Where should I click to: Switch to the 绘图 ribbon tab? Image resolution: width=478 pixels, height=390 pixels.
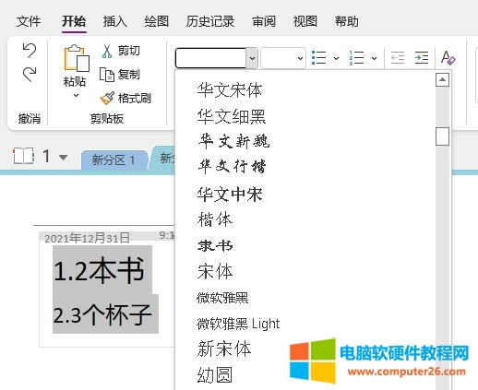(157, 21)
